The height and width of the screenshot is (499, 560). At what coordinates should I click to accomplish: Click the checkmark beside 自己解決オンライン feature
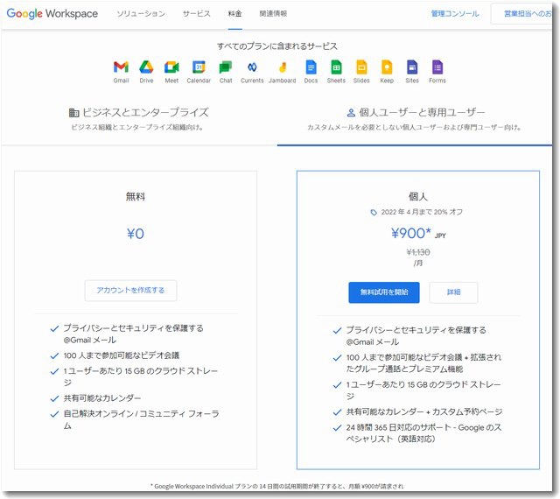click(x=54, y=414)
